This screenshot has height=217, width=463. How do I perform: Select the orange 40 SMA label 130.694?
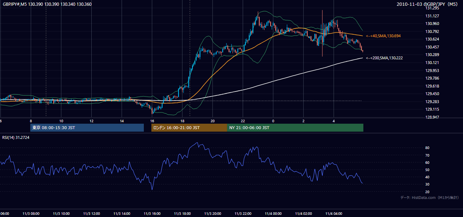[383, 36]
